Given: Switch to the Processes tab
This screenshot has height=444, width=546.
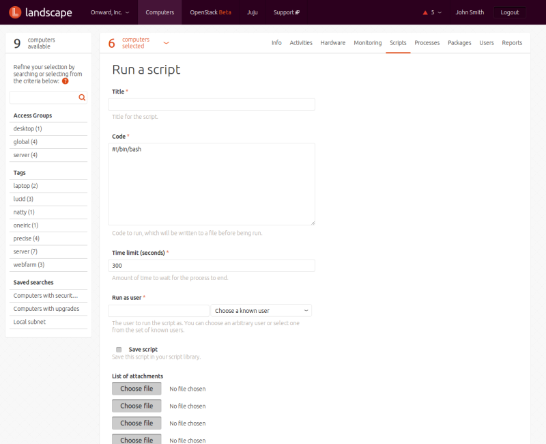Looking at the screenshot, I should click(427, 43).
